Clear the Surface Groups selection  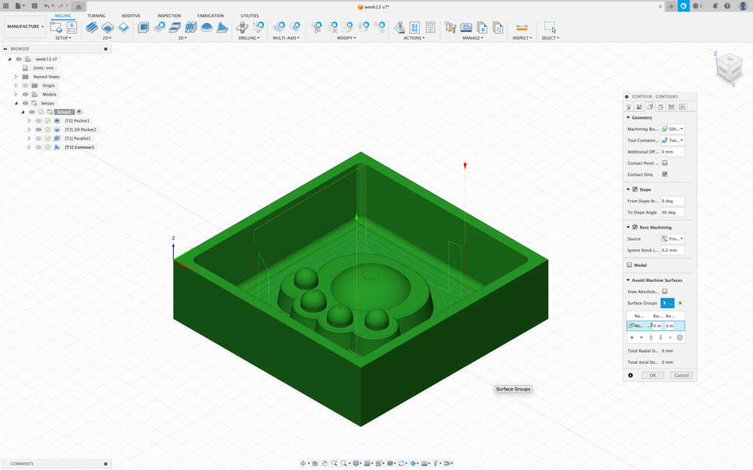[x=680, y=303]
